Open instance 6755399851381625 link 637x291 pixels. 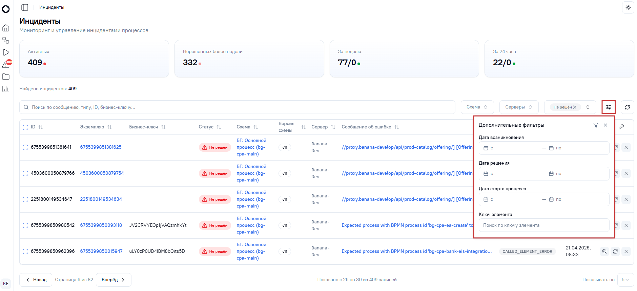click(101, 147)
